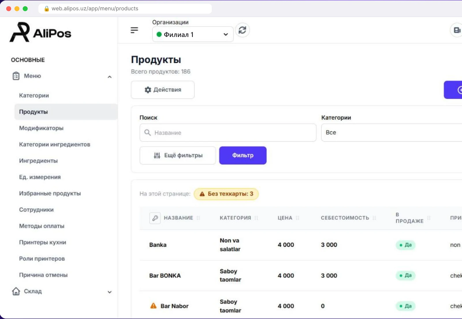
Task: Click the drag handle beside НАЗВАНИЕ column
Action: [198, 218]
